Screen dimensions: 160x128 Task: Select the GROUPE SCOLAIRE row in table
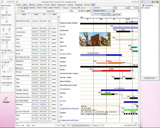pyautogui.click(x=37, y=21)
